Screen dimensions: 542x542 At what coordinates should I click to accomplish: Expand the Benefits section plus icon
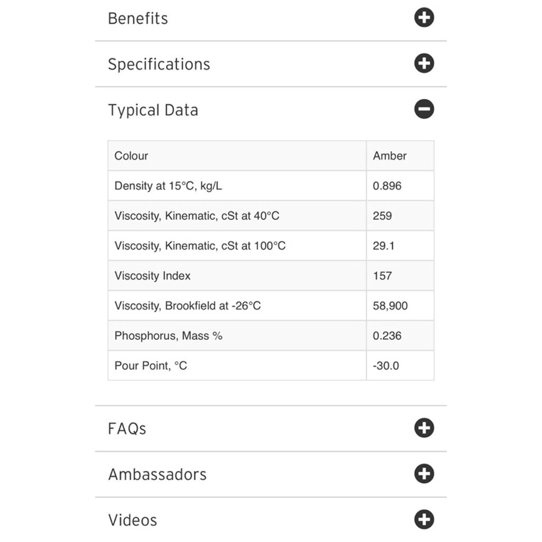tap(424, 17)
